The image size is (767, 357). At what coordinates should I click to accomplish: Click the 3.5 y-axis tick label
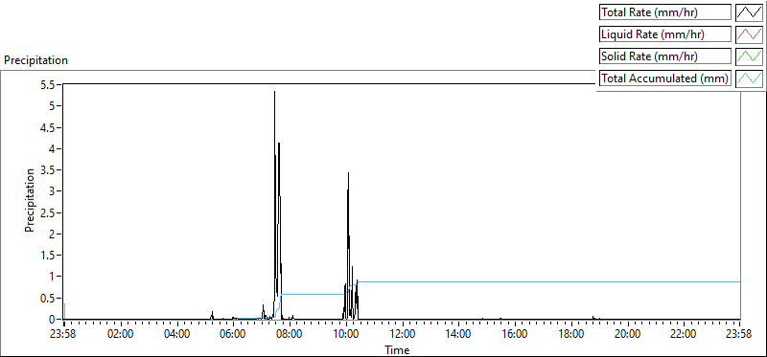(47, 170)
